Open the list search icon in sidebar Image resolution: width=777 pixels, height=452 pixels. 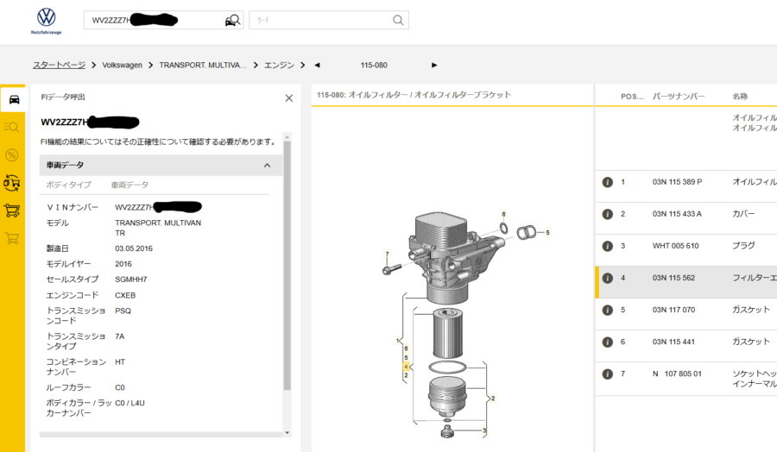(x=12, y=128)
